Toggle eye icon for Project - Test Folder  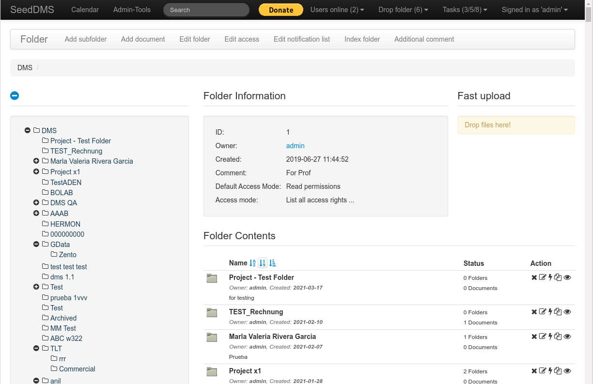coord(568,277)
